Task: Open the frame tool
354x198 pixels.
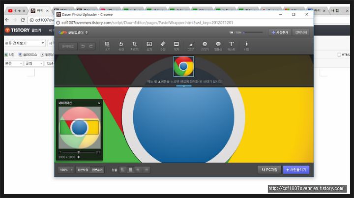Action: (177, 46)
